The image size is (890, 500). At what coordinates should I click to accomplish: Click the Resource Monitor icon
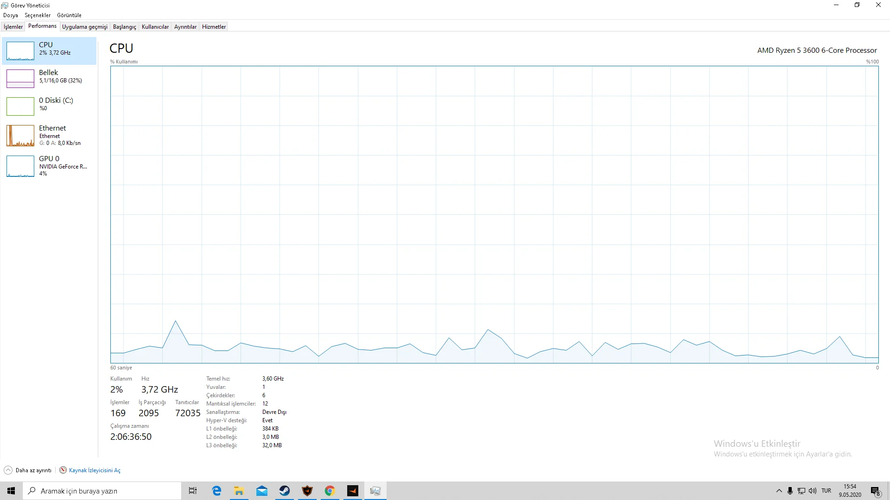[63, 470]
